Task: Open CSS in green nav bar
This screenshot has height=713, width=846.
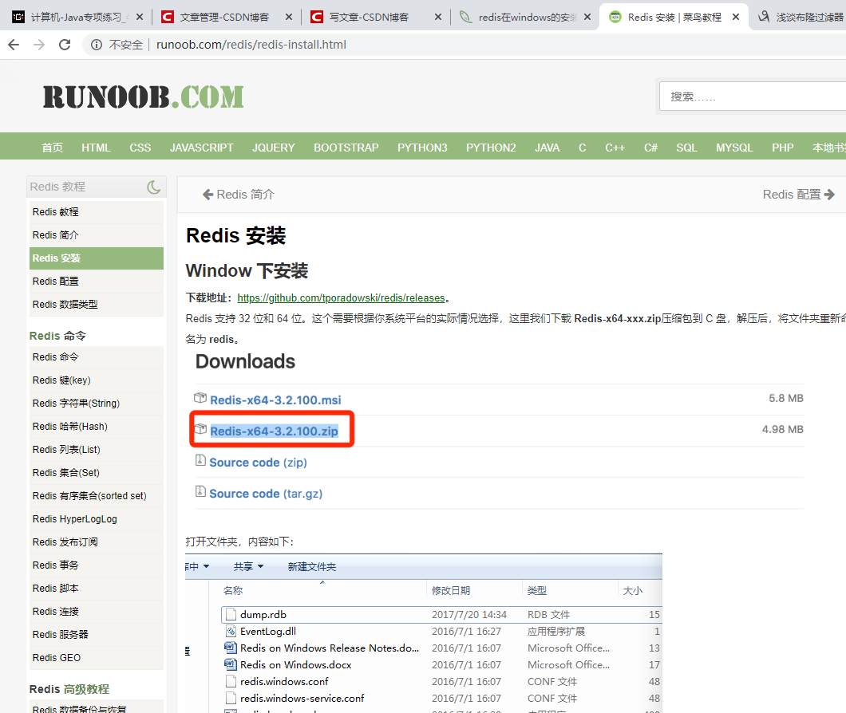Action: 140,148
